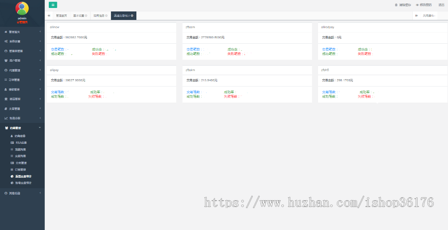This screenshot has height=230, width=448.
Task: Click the alikedpay card title
Action: coord(328,27)
